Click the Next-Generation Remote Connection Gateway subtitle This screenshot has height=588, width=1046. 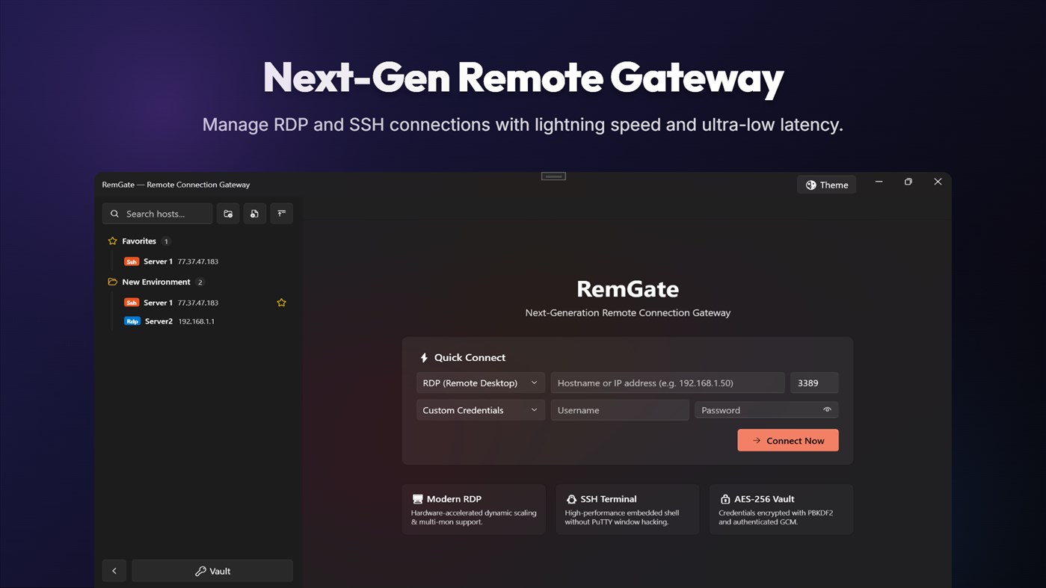(x=627, y=313)
